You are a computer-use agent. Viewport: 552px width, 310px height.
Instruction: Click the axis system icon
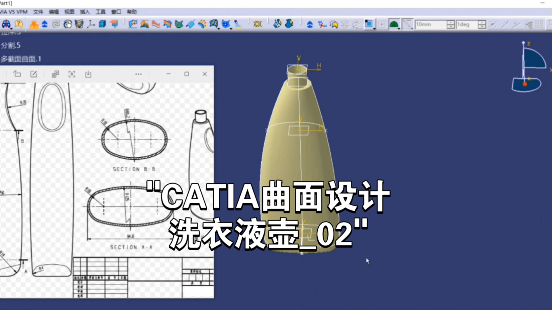(91, 24)
